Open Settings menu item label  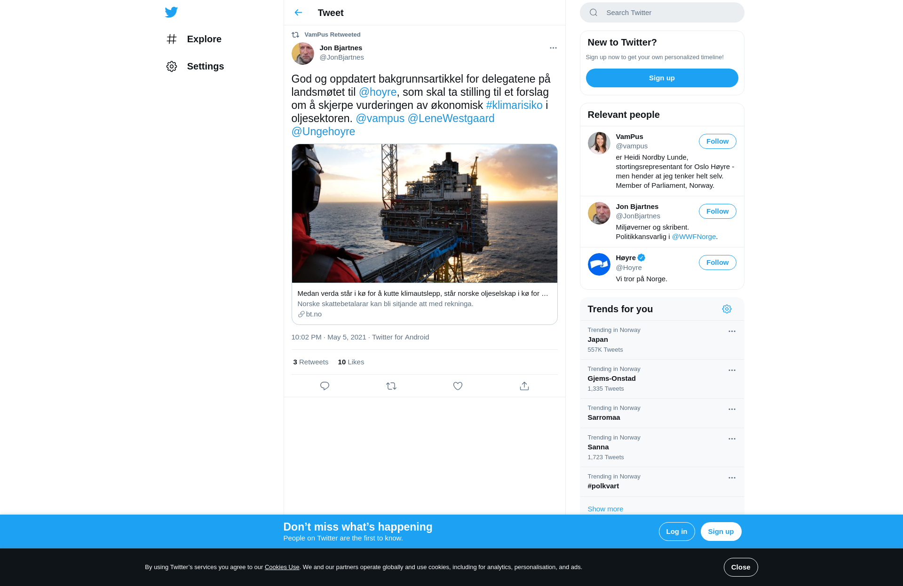(206, 66)
